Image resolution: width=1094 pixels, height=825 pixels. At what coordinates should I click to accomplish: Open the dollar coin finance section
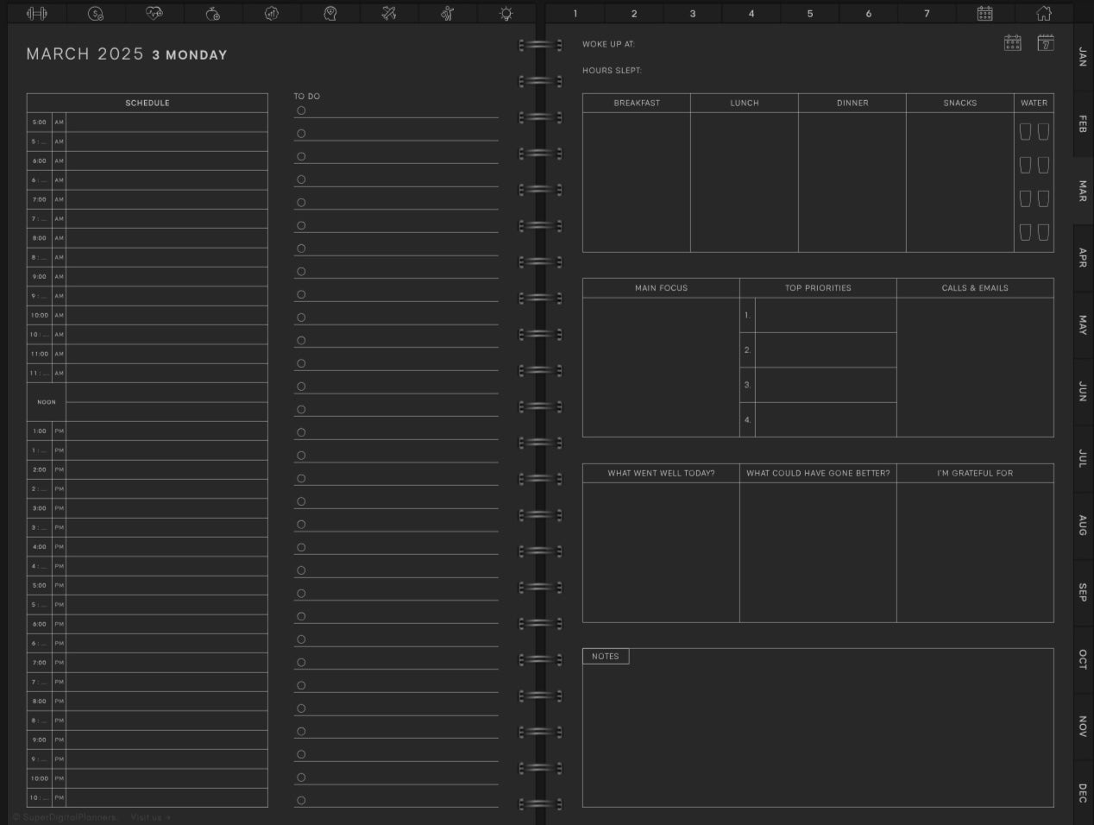96,14
